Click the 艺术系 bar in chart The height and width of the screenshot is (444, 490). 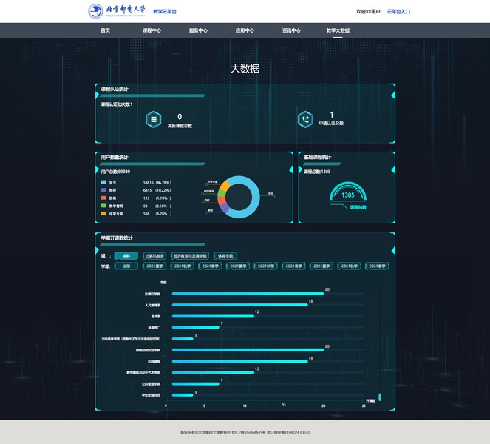click(213, 316)
